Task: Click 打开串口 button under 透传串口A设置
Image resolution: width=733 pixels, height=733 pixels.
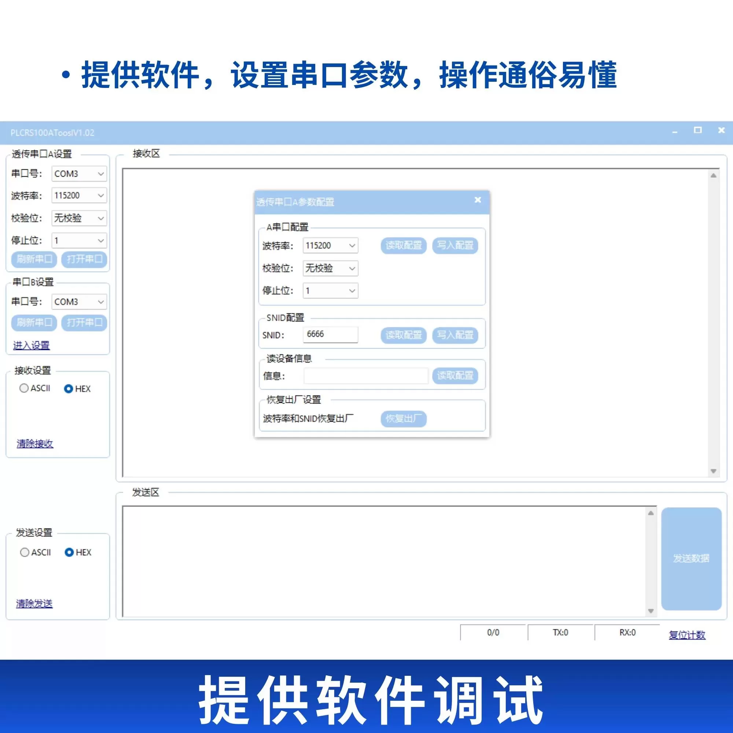Action: click(84, 259)
